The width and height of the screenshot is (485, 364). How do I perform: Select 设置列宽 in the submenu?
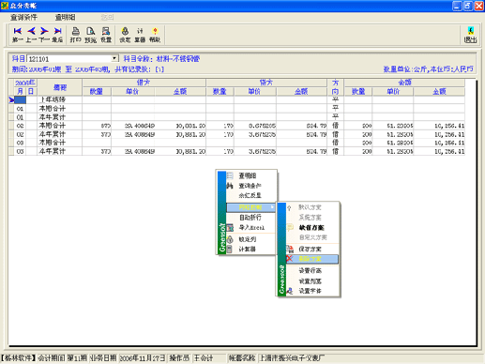tap(310, 281)
